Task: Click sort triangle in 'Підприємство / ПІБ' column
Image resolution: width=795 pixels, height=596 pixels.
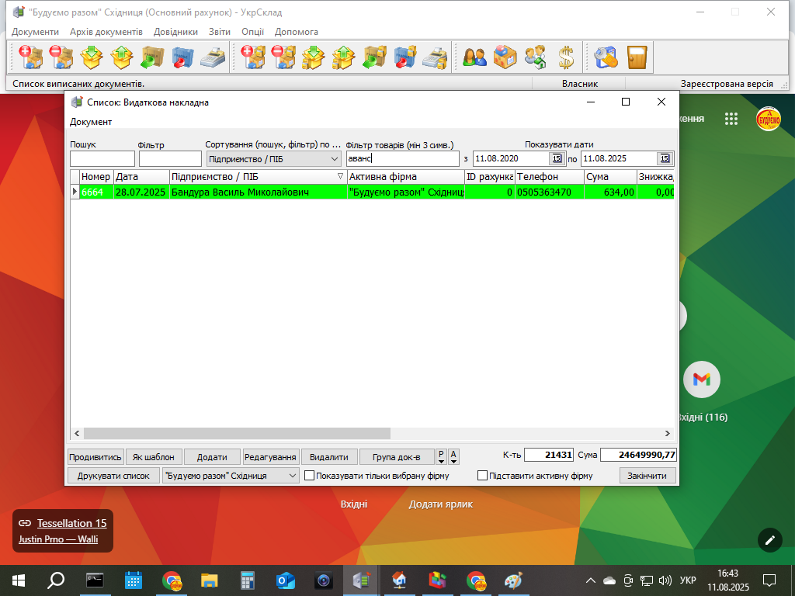Action: tap(340, 176)
